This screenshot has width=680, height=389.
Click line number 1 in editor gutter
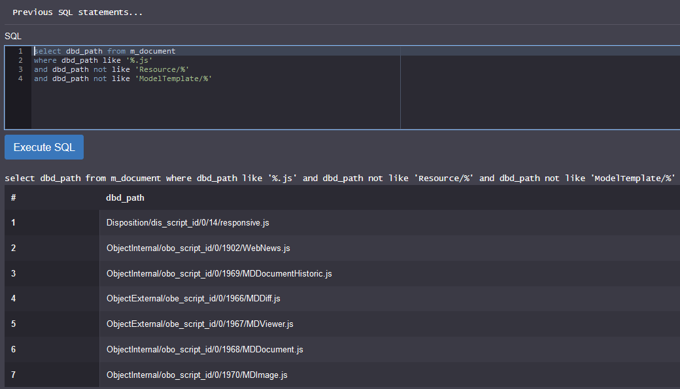[x=20, y=51]
